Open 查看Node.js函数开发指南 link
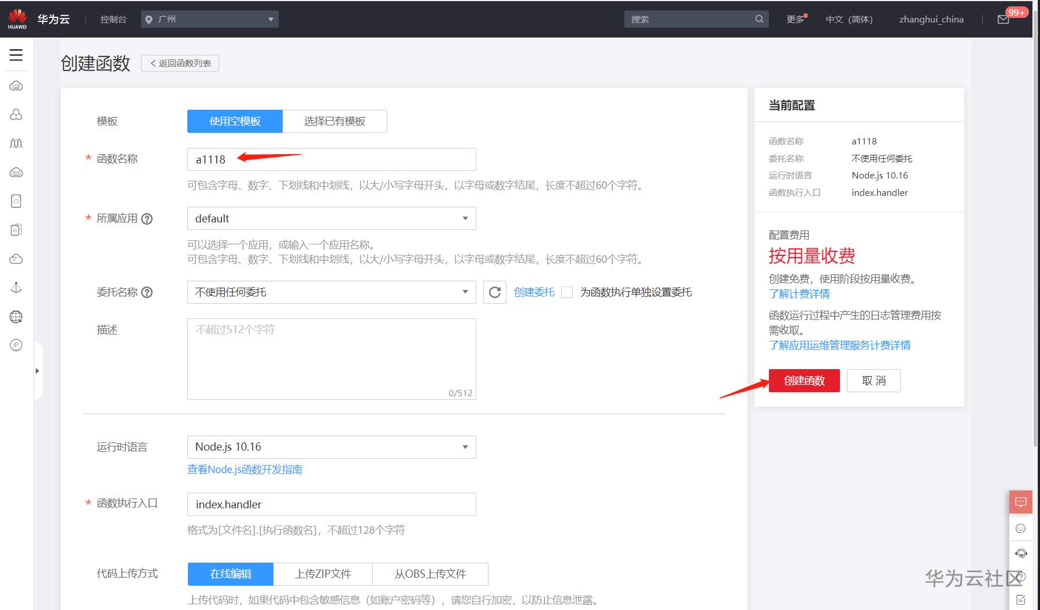1040x610 pixels. [245, 470]
